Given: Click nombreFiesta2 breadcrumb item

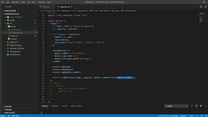Looking at the screenshot, I should (130, 11).
